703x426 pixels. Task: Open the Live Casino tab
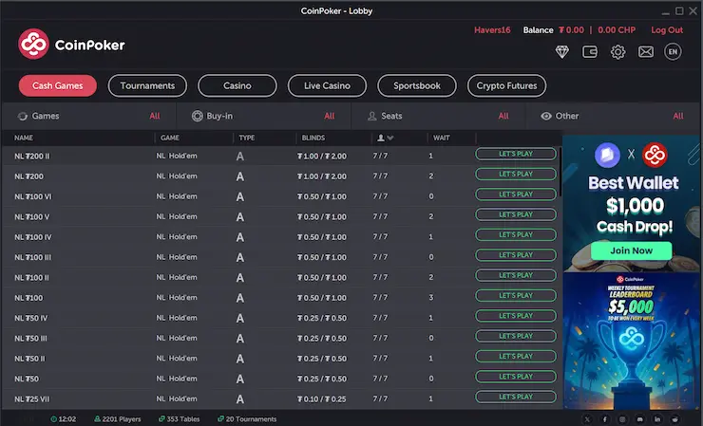327,85
